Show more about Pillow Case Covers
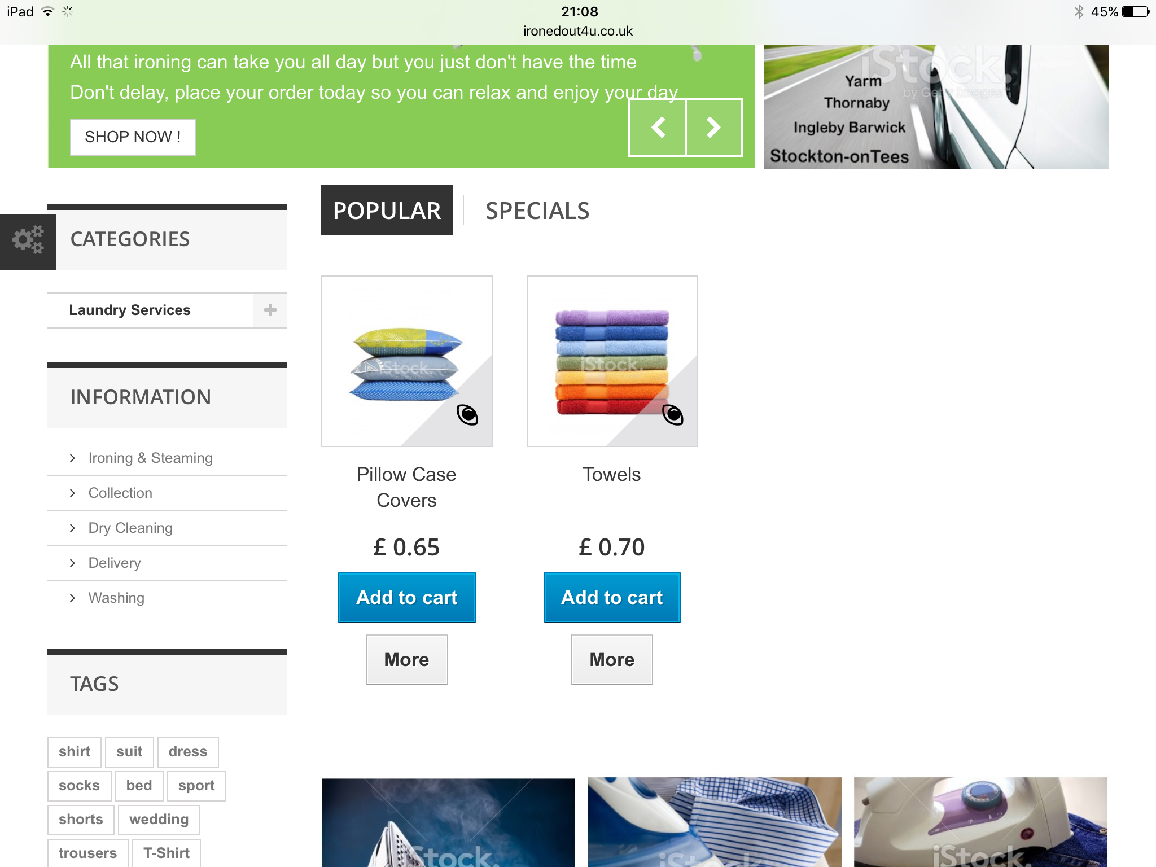 tap(406, 660)
